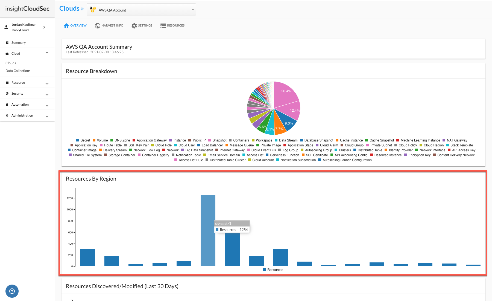Toggle the Network Interface legend entry
The image size is (492, 301).
(x=430, y=150)
